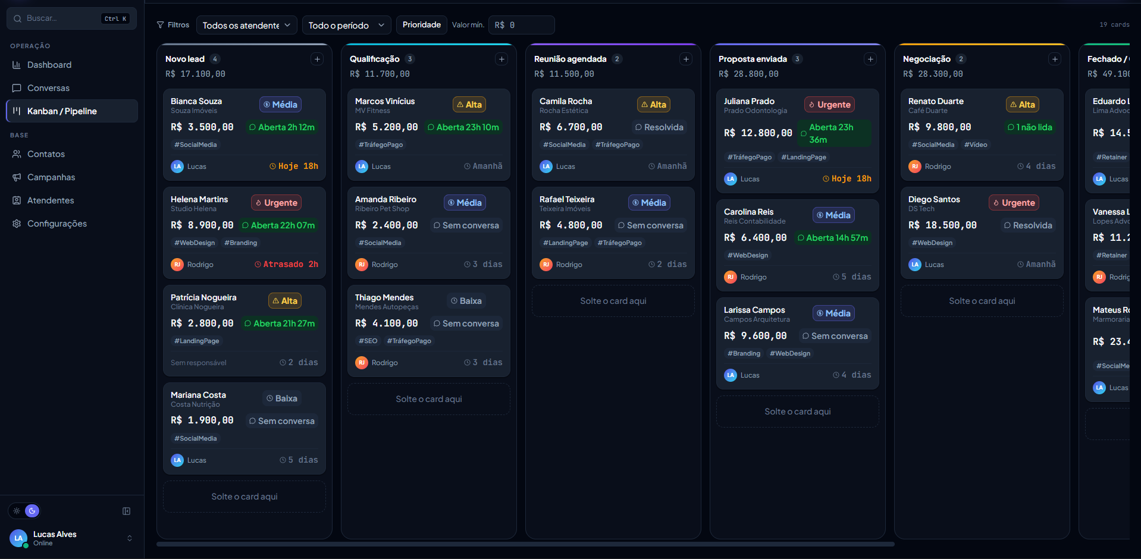
Task: Click the Baixa badge on Thiago Mendes card
Action: click(x=466, y=301)
